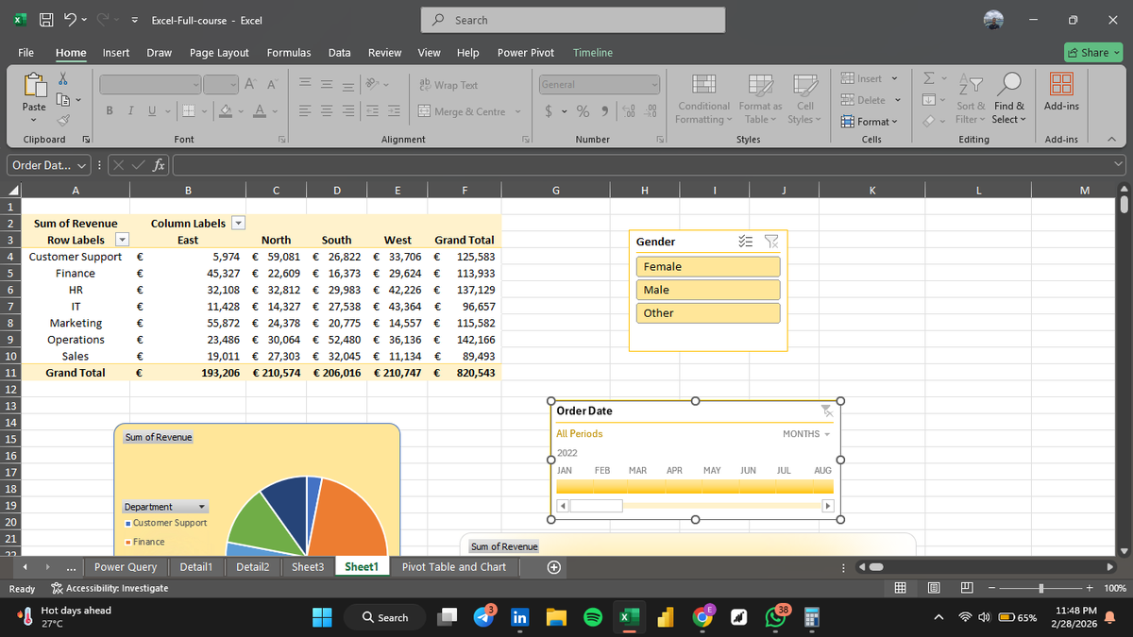Click the Paste clipboard icon
Viewport: 1133px width, 637px height.
tap(34, 86)
